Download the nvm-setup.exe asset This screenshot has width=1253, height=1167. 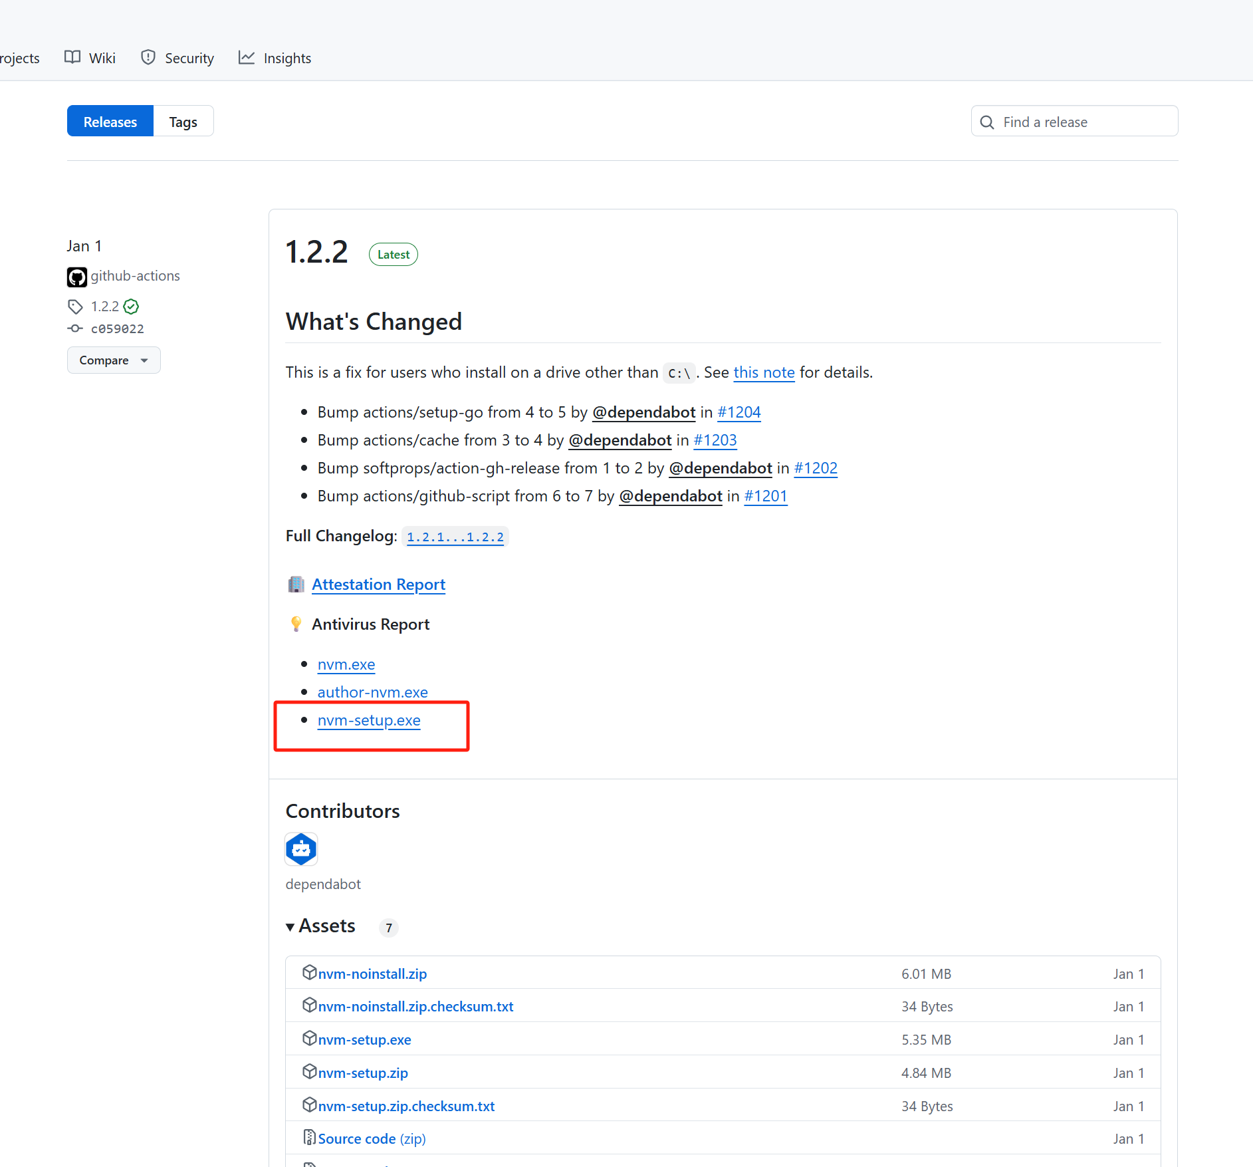(x=364, y=1039)
